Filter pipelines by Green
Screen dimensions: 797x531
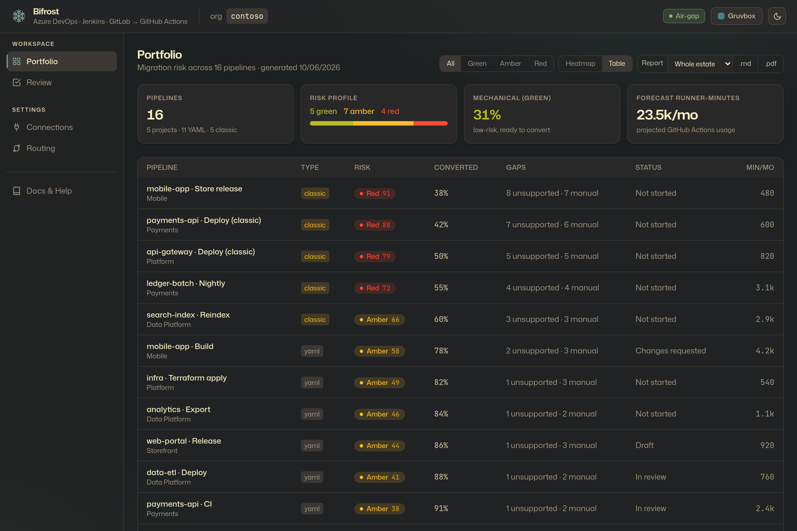click(x=477, y=63)
